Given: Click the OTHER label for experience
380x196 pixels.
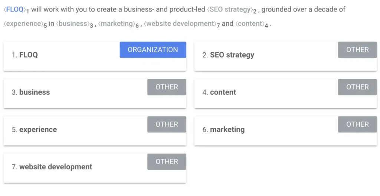Looking at the screenshot, I should (167, 124).
